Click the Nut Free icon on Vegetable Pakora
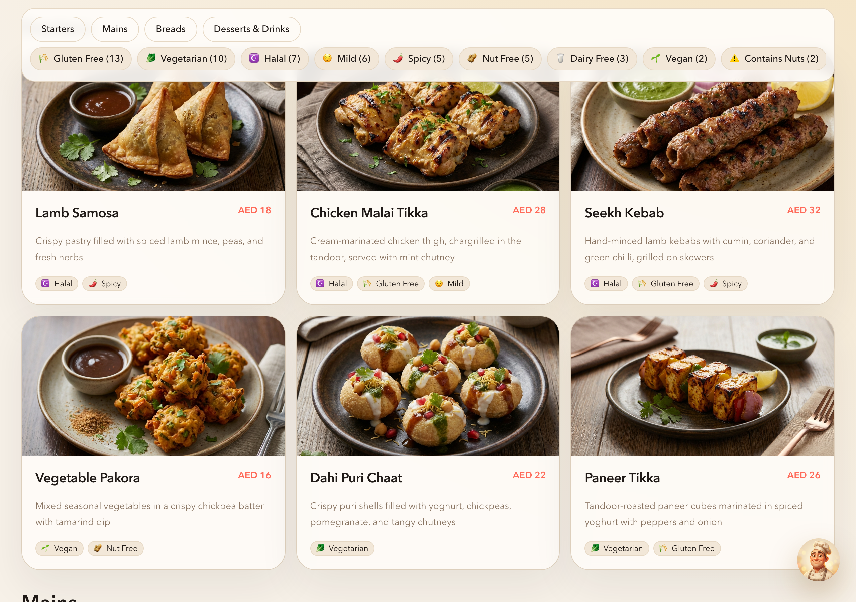This screenshot has width=856, height=602. coord(98,548)
